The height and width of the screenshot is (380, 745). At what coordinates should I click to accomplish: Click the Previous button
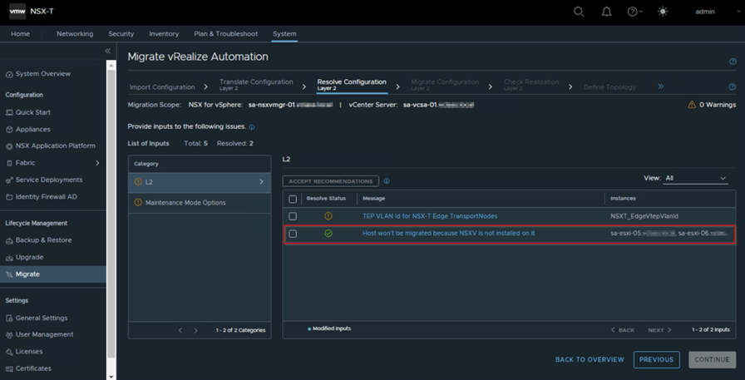(656, 359)
